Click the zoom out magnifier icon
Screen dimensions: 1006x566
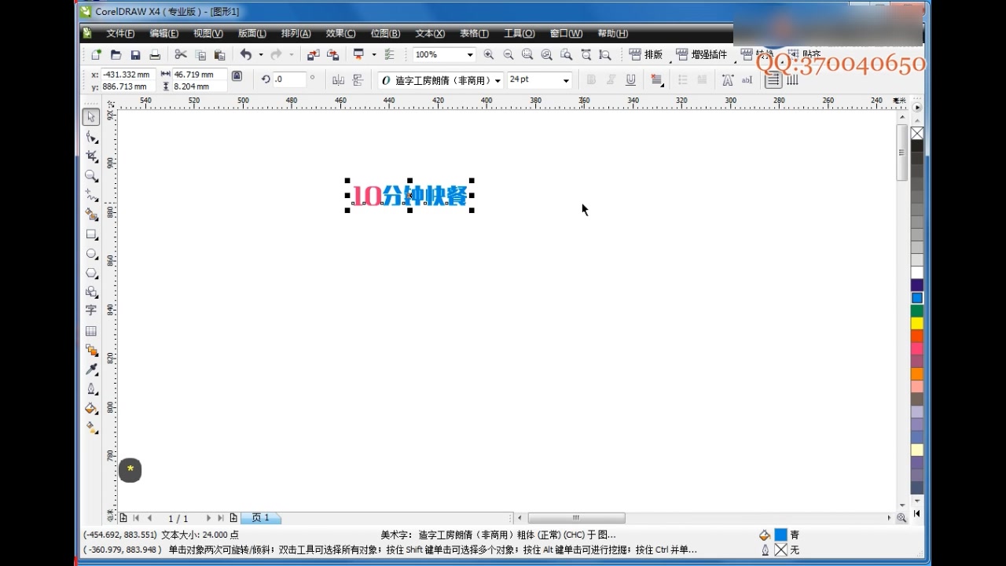tap(508, 55)
